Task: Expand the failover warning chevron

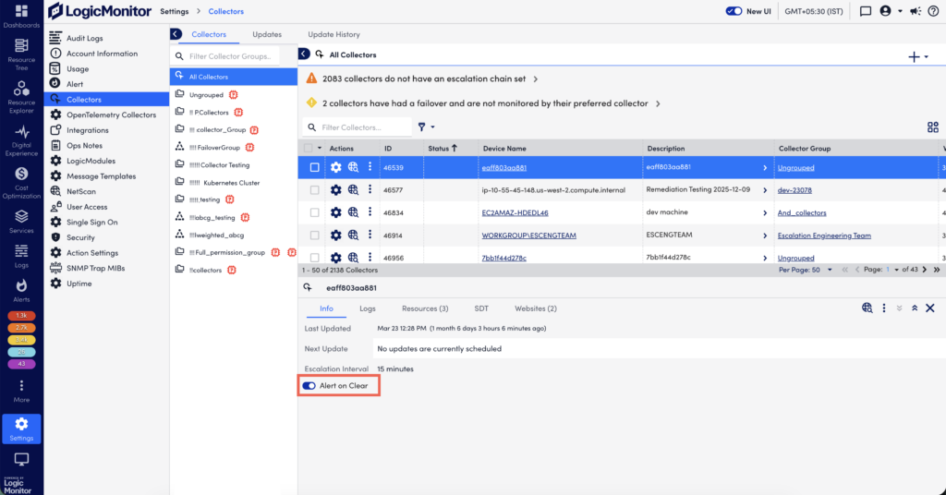Action: (658, 103)
